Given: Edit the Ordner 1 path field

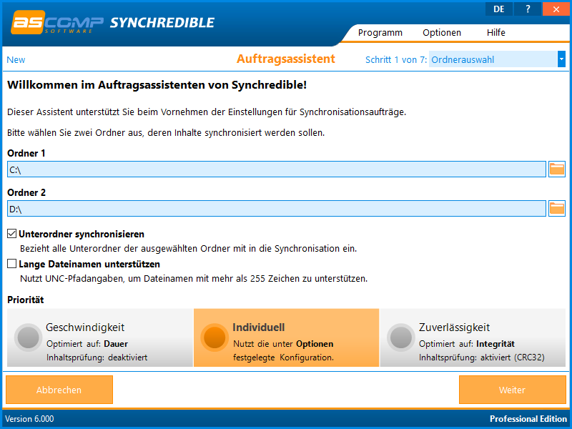Looking at the screenshot, I should pos(277,169).
